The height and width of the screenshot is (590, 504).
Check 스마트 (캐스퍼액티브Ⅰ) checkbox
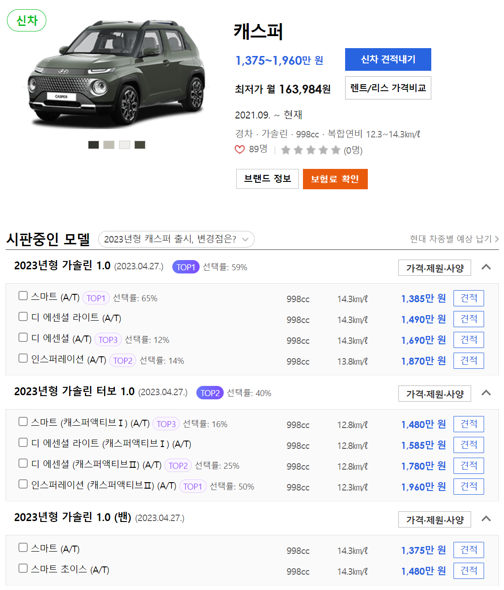coord(23,422)
